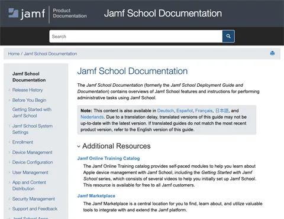This screenshot has width=284, height=219.
Task: Expand the Security Management chevron
Action: [9, 199]
